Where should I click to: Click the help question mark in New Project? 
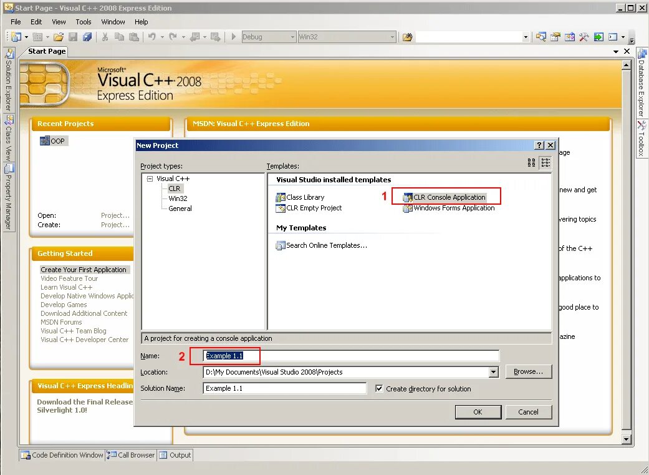(x=539, y=145)
